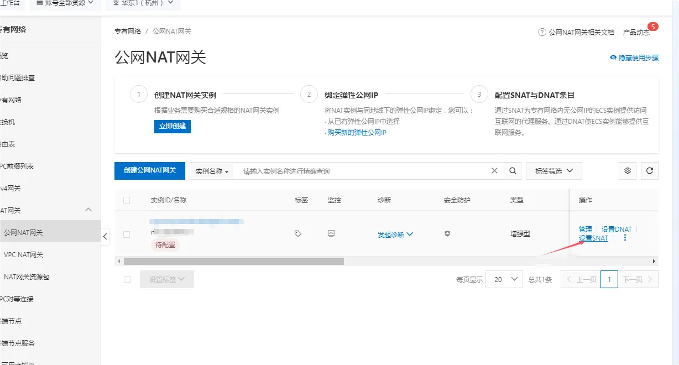
Task: Open the more actions three-dot icon
Action: (624, 238)
